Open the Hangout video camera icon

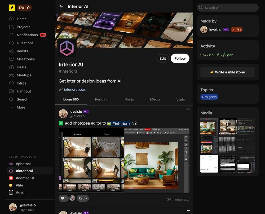(11, 91)
